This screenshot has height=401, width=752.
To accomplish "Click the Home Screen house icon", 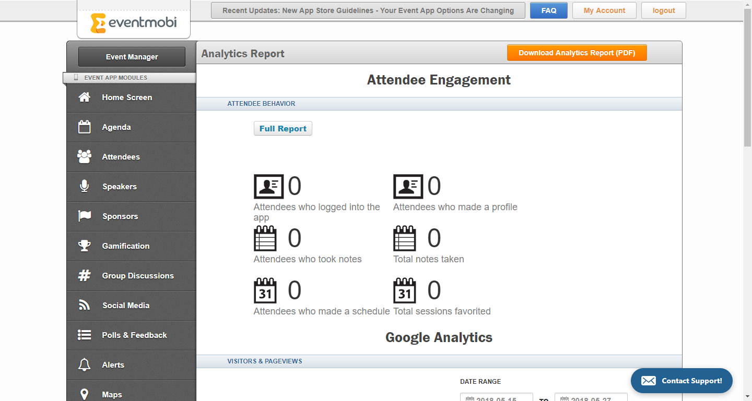I will point(84,98).
